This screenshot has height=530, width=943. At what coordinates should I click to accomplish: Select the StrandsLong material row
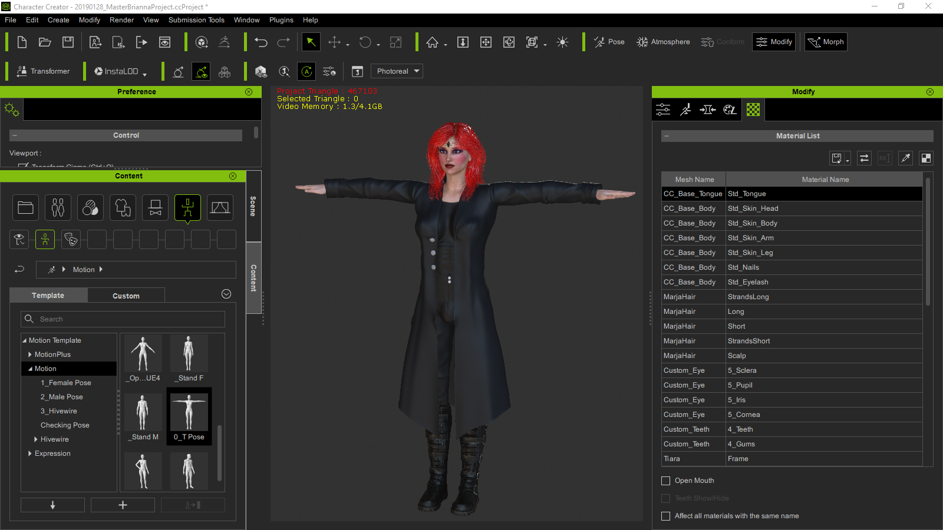792,297
